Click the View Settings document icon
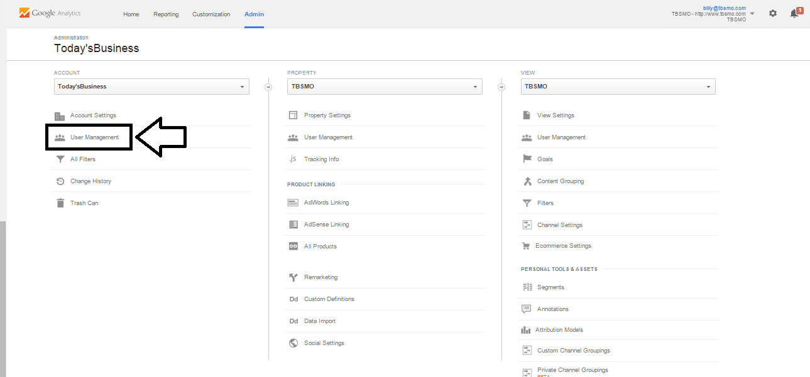810x377 pixels. [527, 115]
